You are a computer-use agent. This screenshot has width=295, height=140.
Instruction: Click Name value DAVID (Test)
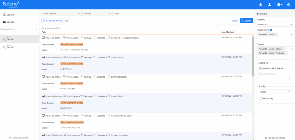tap(66, 108)
